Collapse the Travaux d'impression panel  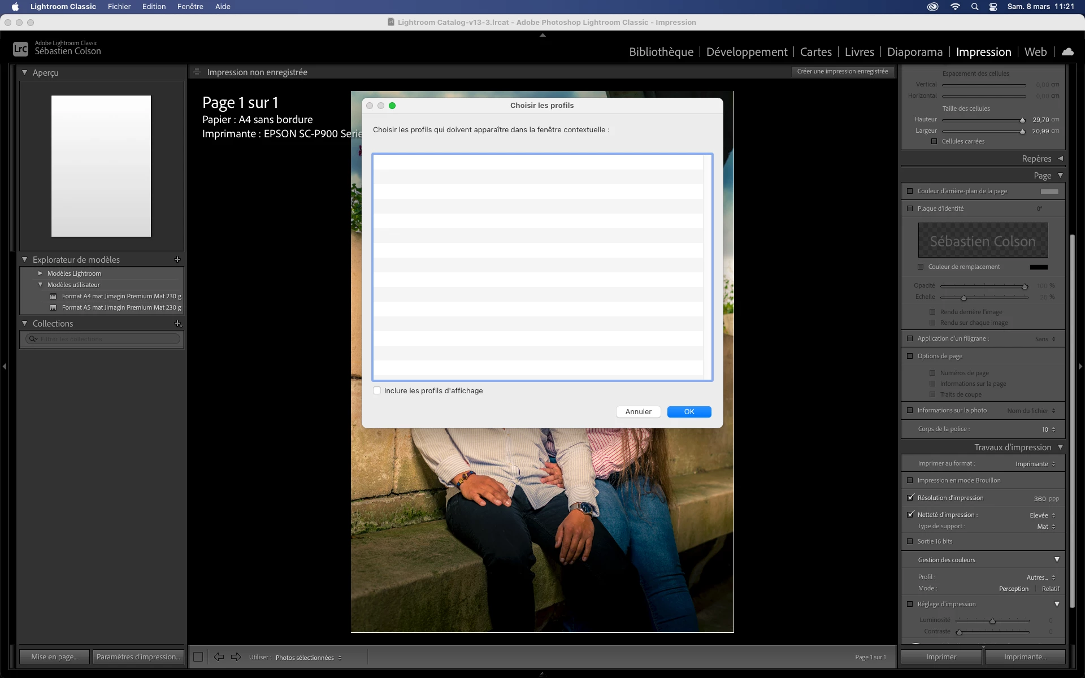click(x=1060, y=447)
